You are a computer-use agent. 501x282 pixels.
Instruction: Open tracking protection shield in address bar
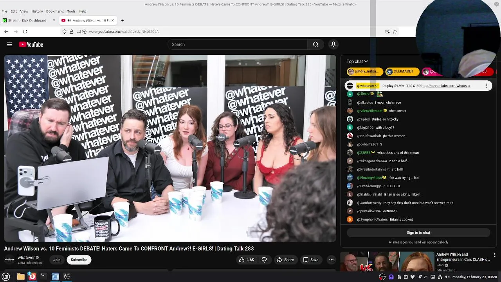(65, 31)
